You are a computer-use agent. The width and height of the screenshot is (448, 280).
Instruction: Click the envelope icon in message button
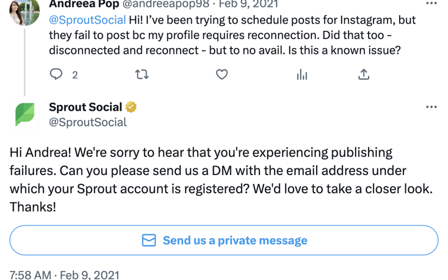[149, 240]
